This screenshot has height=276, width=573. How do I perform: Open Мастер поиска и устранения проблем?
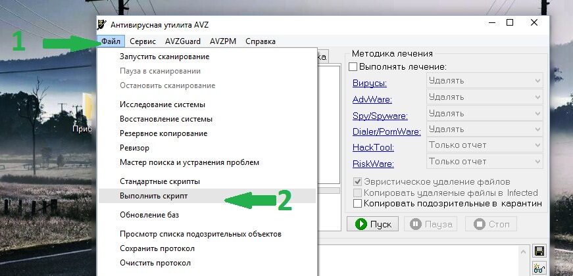[x=207, y=162]
